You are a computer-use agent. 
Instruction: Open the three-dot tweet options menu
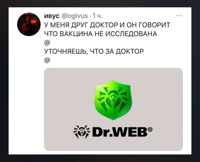point(179,16)
